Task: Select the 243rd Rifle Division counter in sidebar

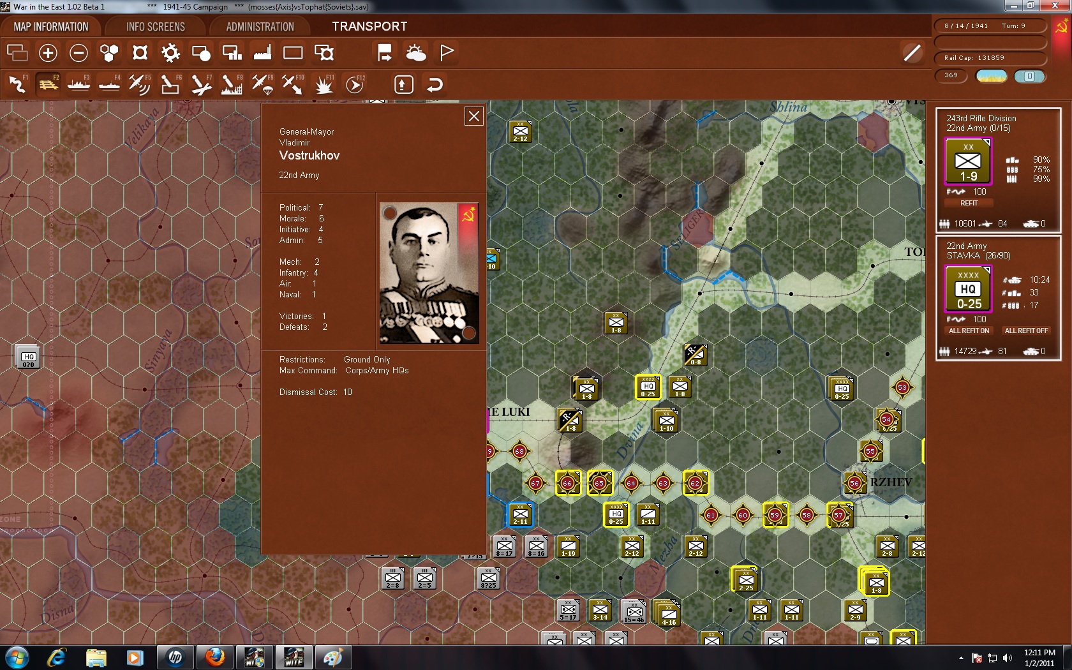Action: point(968,161)
